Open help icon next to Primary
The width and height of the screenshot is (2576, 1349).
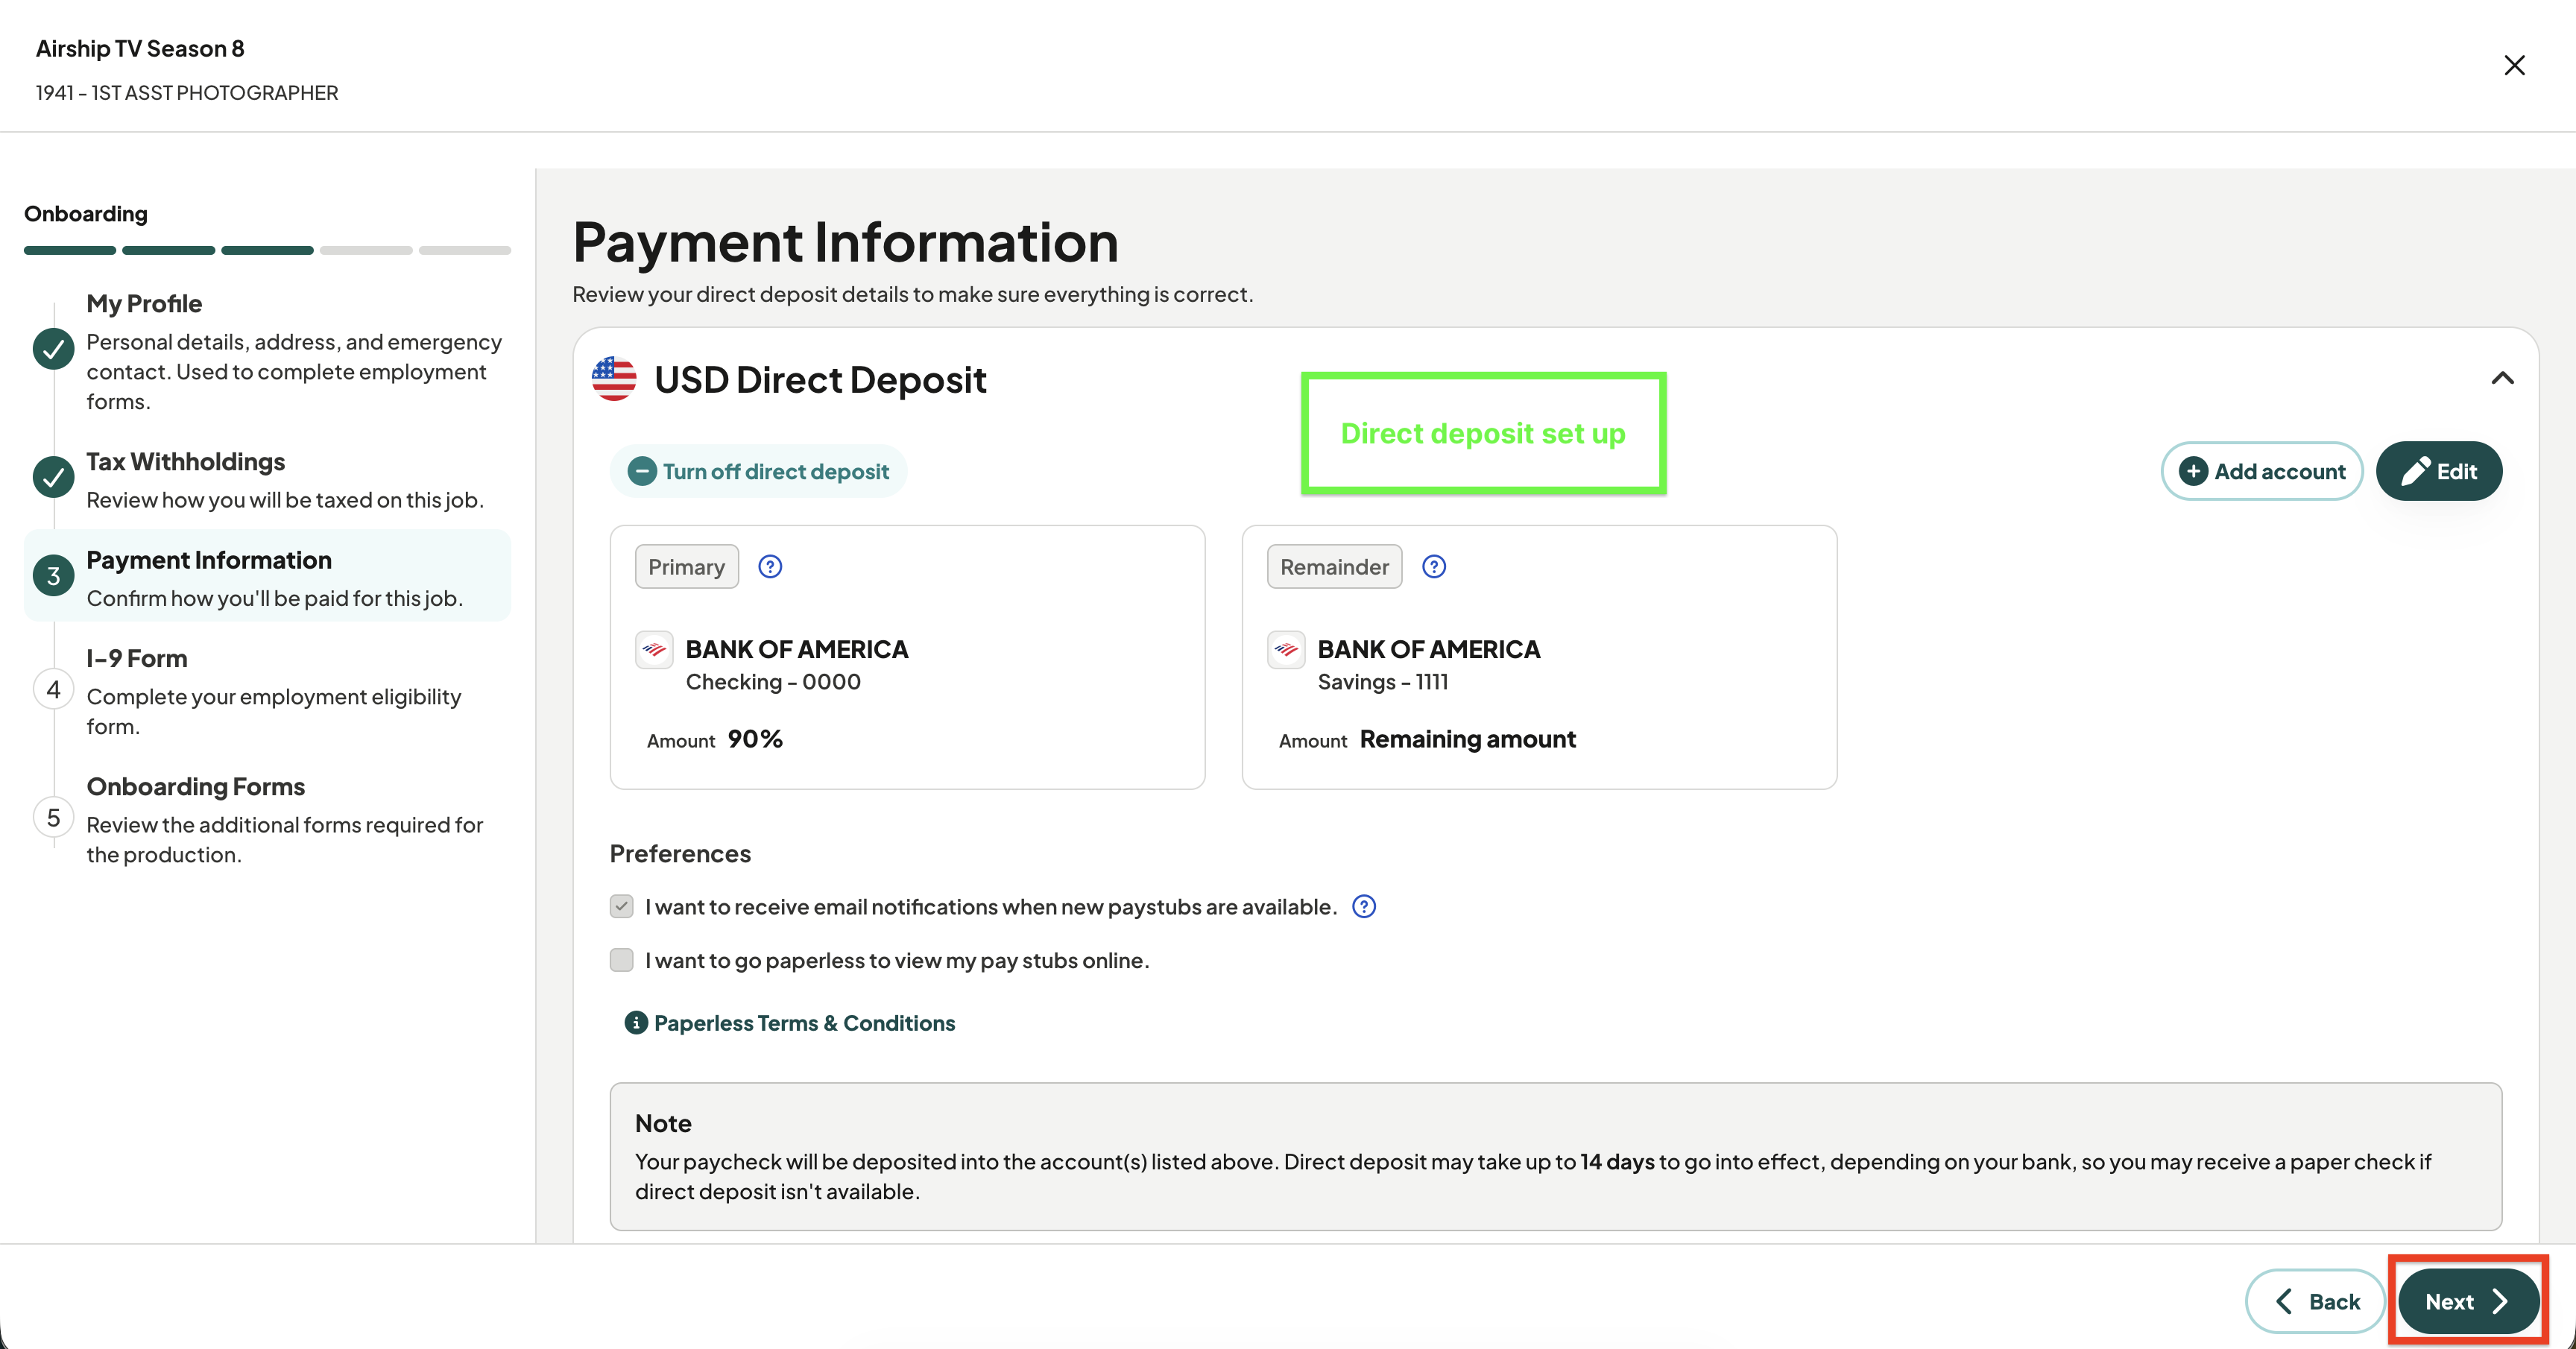coord(770,567)
